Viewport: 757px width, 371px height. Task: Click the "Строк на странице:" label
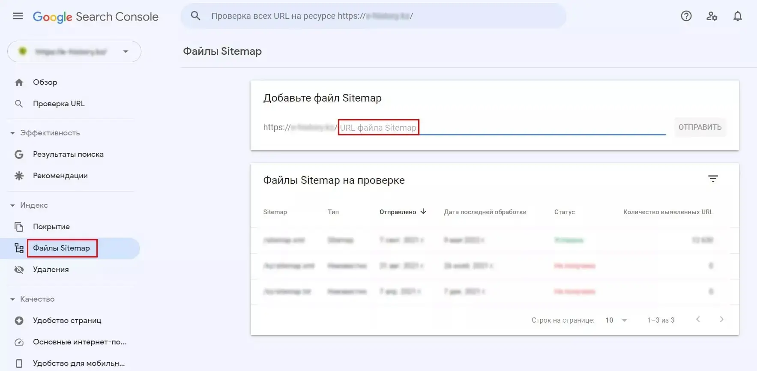[x=563, y=320]
